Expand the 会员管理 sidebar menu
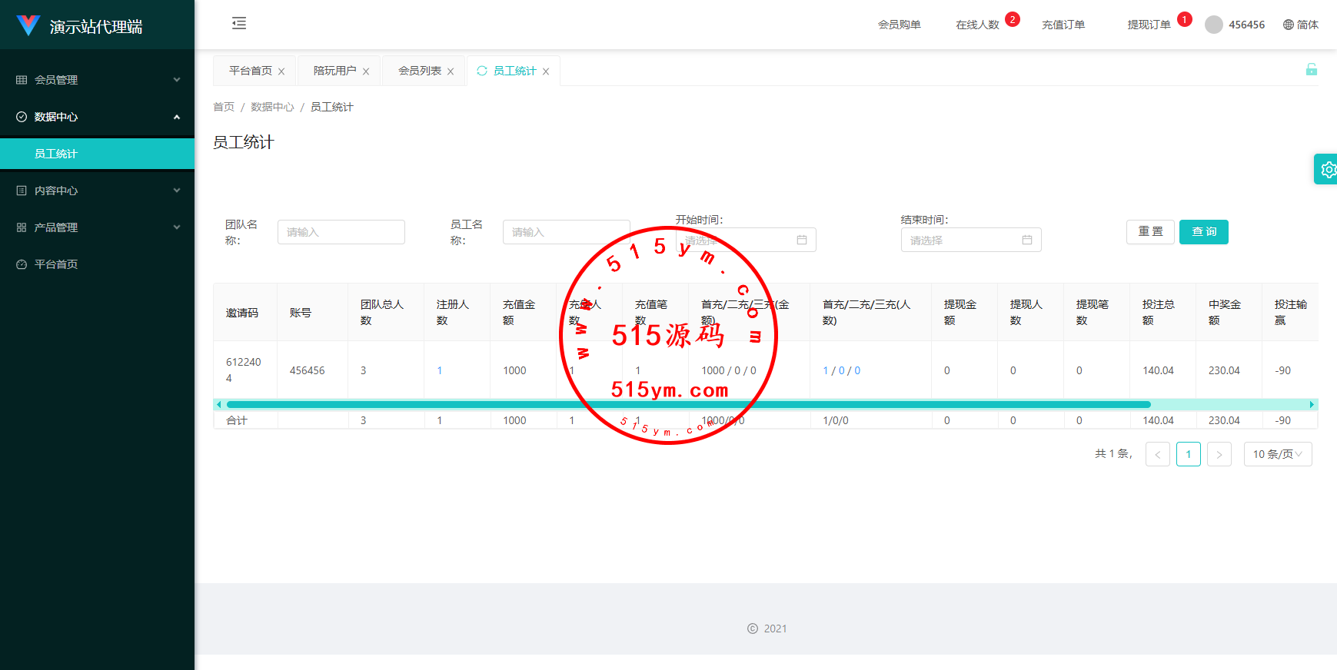Image resolution: width=1337 pixels, height=670 pixels. pyautogui.click(x=97, y=80)
